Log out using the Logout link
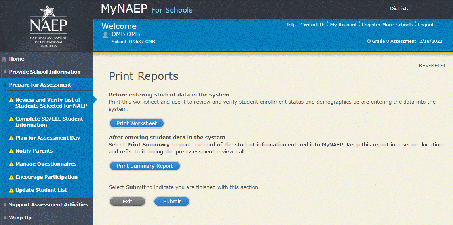Image resolution: width=453 pixels, height=225 pixels. click(426, 25)
